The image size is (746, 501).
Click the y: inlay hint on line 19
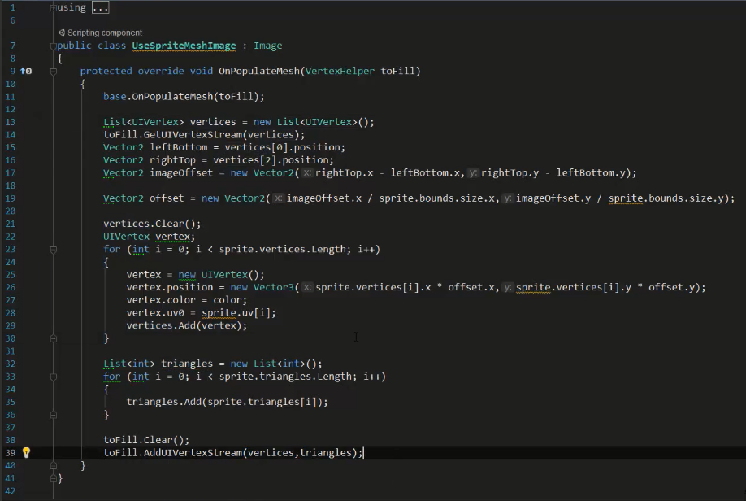(x=508, y=198)
